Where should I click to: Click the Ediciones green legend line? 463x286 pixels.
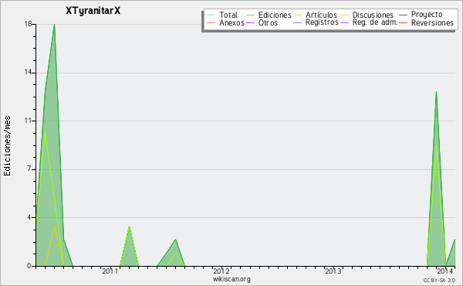coord(250,15)
